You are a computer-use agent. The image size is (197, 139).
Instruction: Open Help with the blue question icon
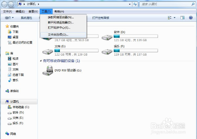(191, 18)
